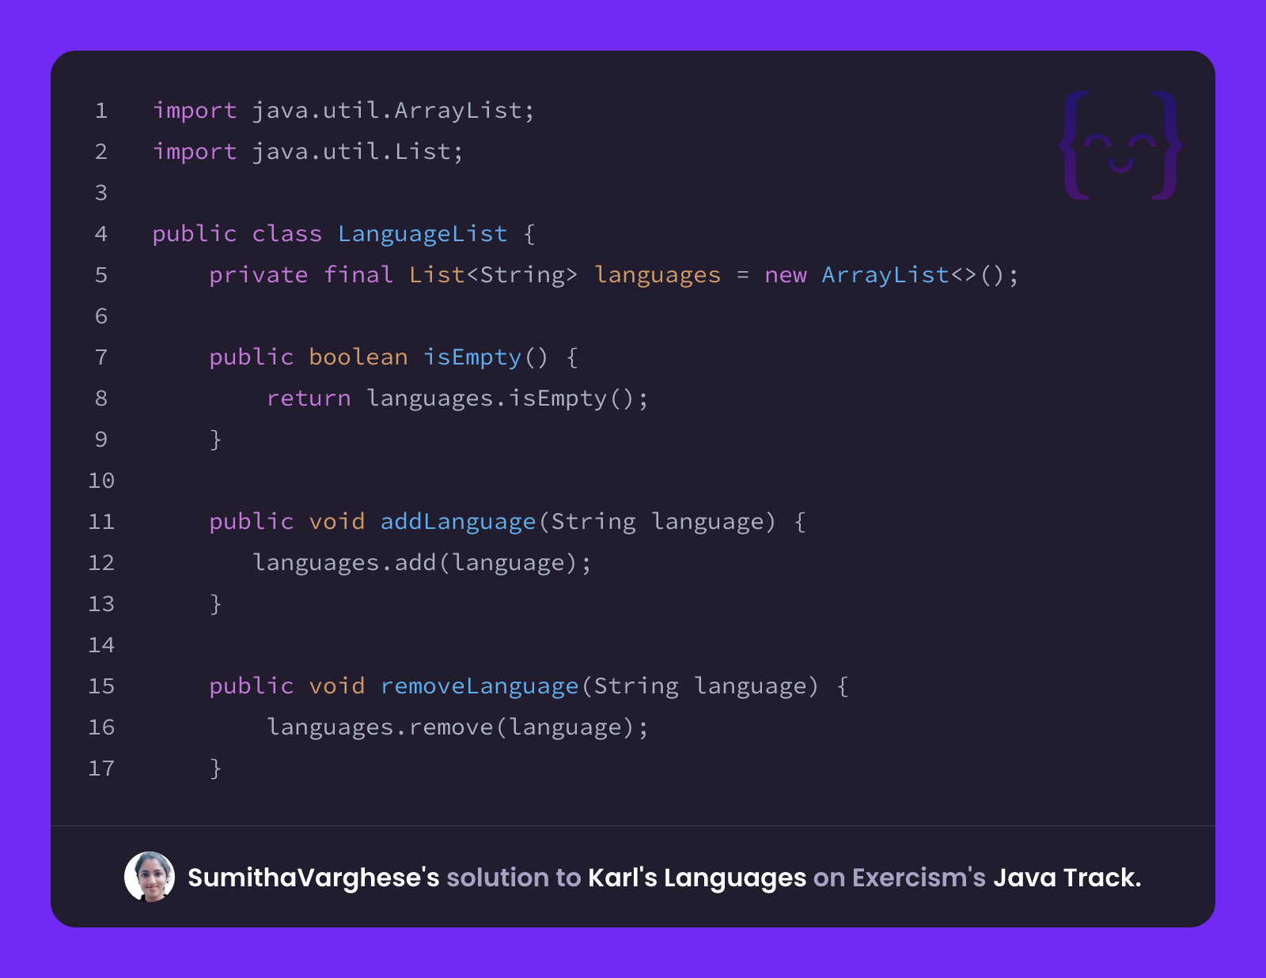Click 'List<String>' type on line 5
The image size is (1266, 978).
point(493,275)
